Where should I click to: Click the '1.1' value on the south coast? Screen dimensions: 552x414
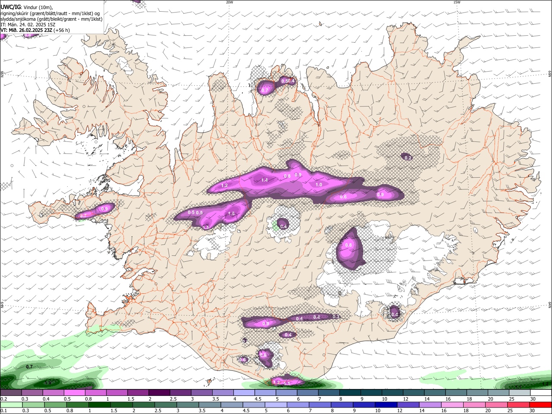287,383
